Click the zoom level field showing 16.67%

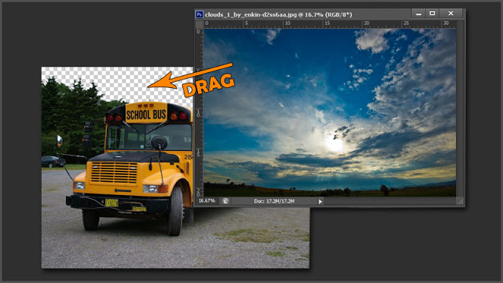click(x=207, y=201)
